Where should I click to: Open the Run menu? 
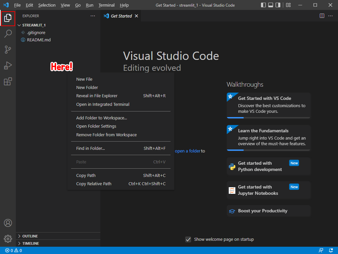pyautogui.click(x=89, y=5)
